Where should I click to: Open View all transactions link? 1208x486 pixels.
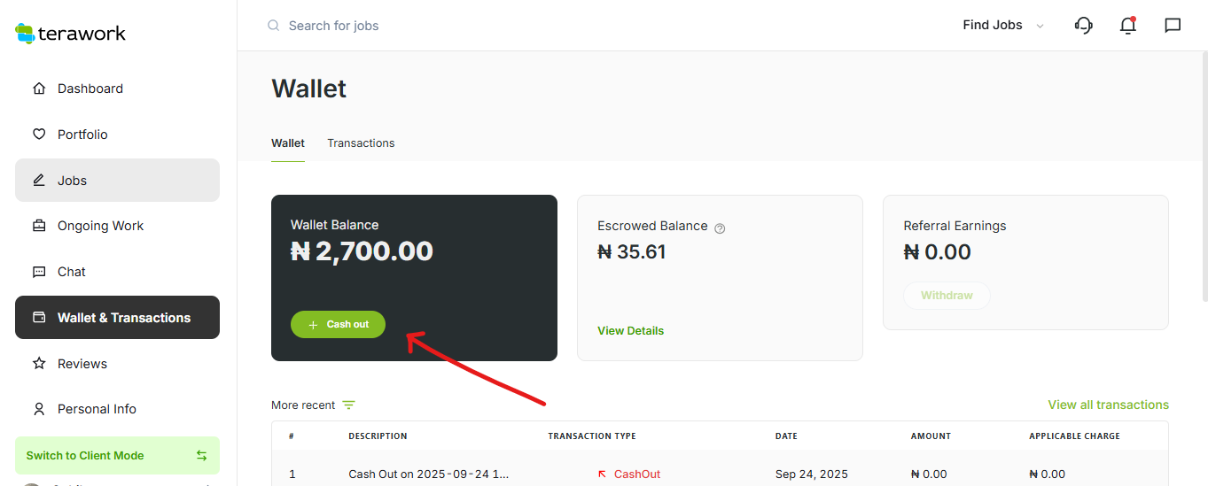click(x=1108, y=405)
